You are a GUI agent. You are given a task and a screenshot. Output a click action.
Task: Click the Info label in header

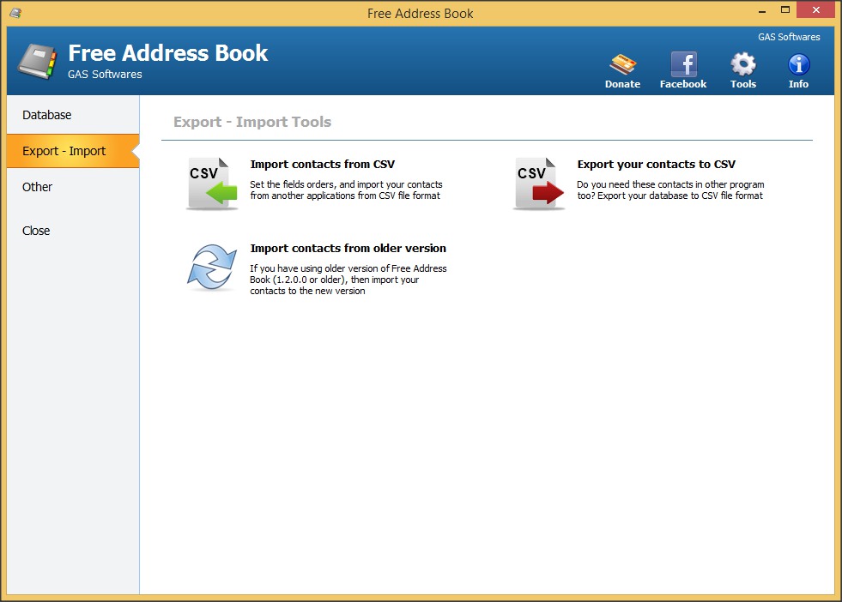[x=798, y=84]
